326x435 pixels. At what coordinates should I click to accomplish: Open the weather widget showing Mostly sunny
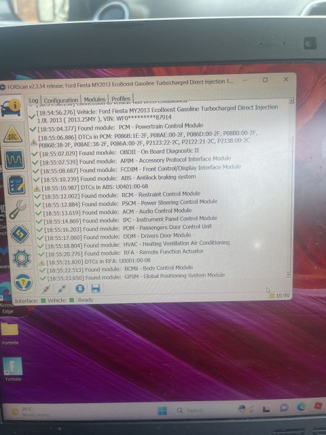pos(29,412)
